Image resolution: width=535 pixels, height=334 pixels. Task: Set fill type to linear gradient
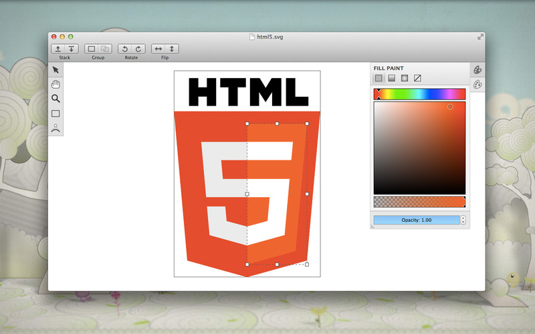point(392,78)
